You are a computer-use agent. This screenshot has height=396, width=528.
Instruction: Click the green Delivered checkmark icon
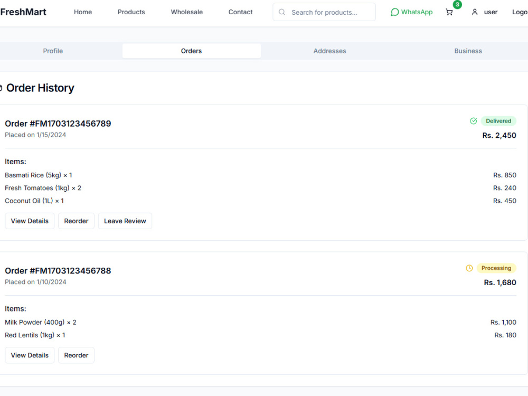[x=473, y=121]
